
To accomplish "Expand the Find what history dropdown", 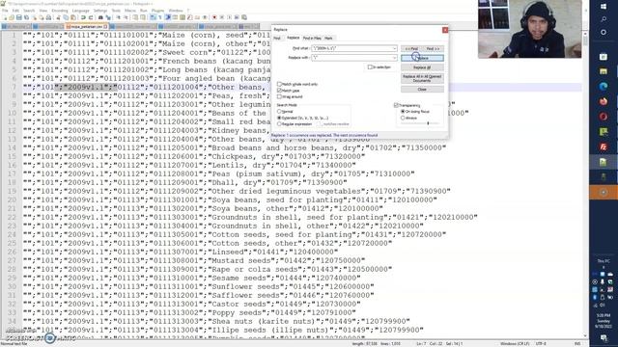I will [394, 48].
